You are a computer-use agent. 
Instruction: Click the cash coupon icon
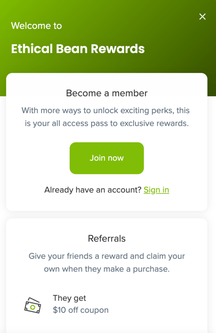point(33,305)
